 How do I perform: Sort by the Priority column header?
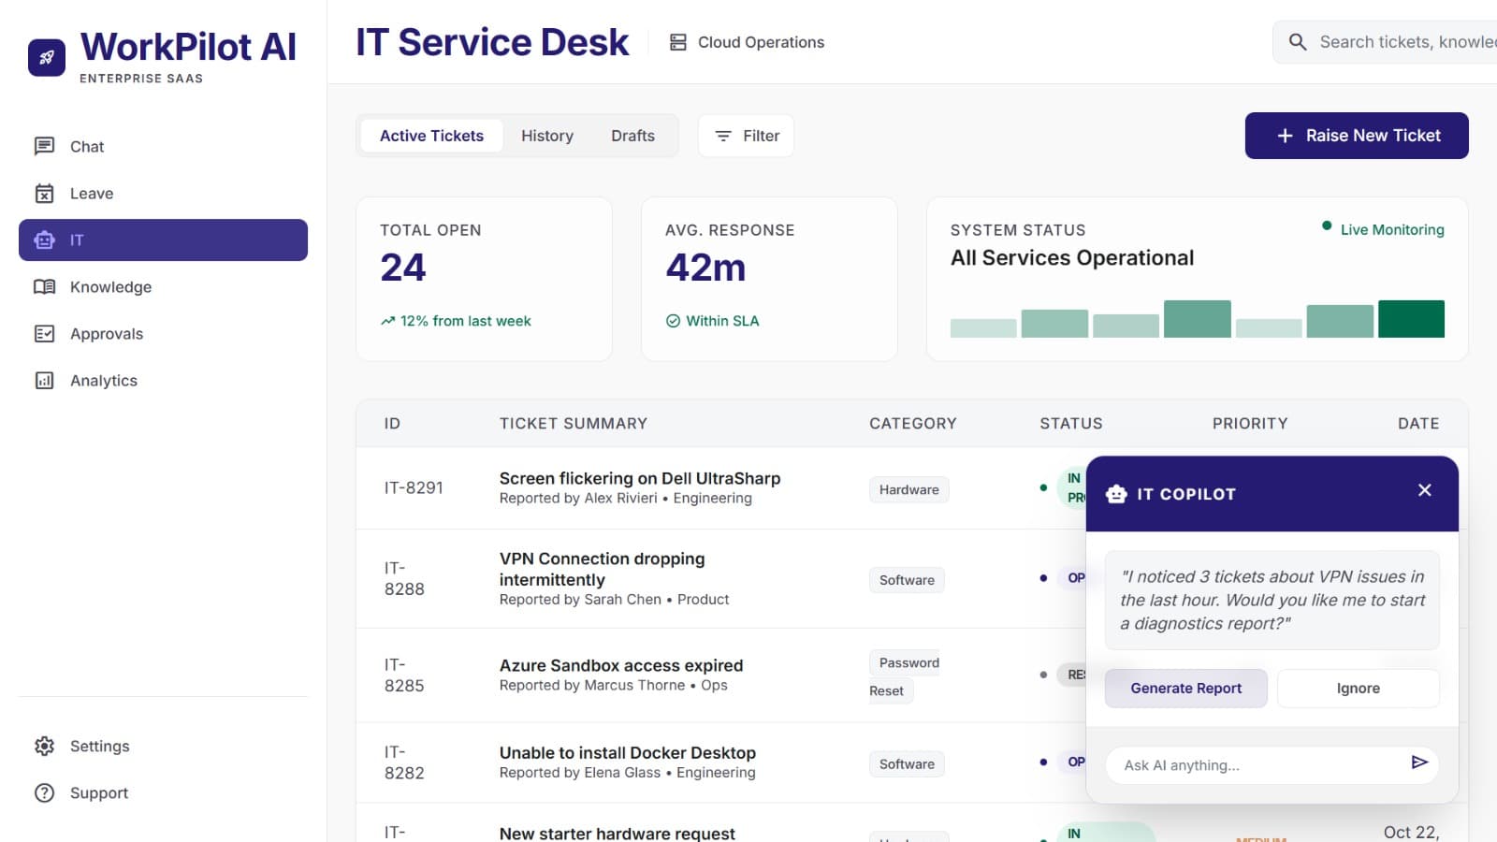pos(1250,423)
